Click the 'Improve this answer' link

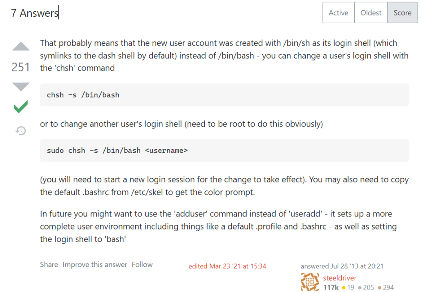(x=95, y=264)
